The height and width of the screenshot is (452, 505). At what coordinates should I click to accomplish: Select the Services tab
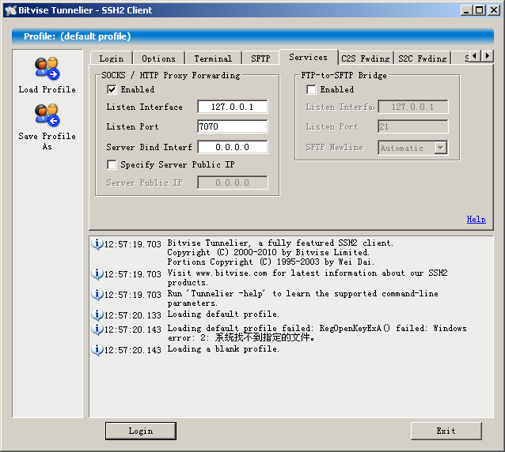[308, 57]
